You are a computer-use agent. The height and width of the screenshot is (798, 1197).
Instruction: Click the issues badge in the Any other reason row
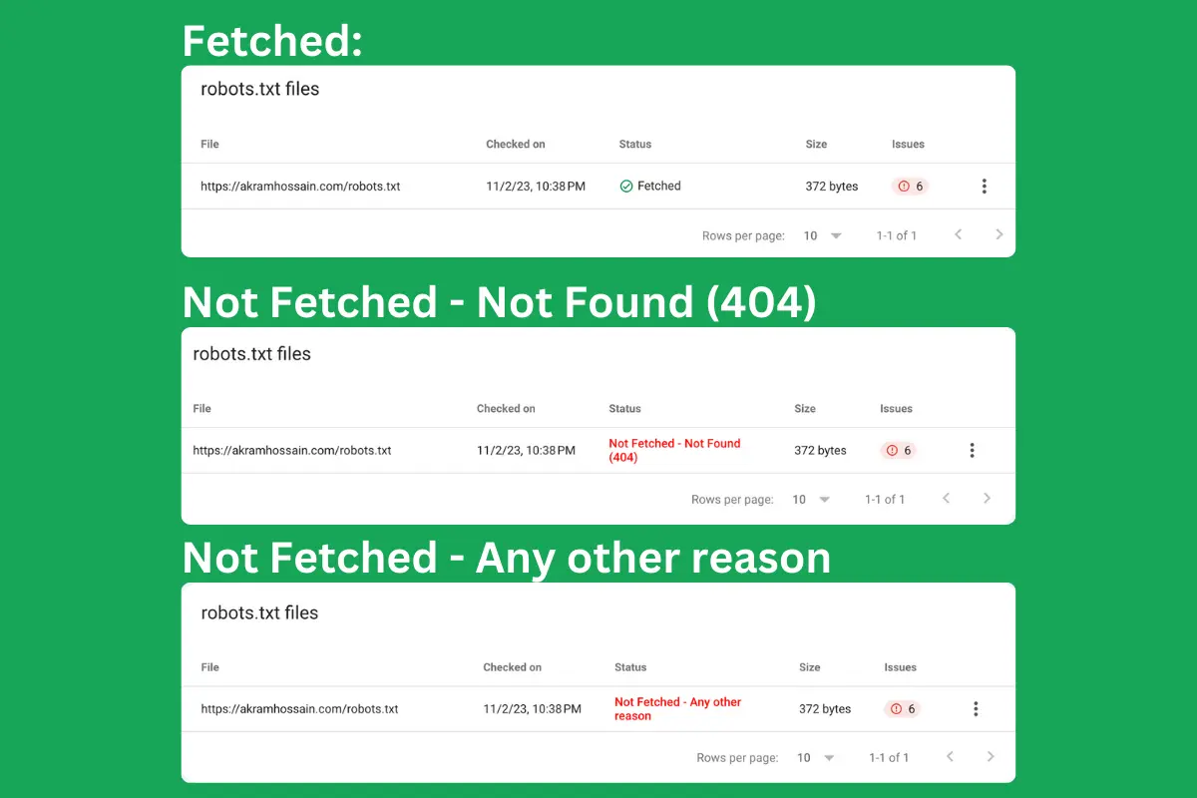pyautogui.click(x=902, y=709)
